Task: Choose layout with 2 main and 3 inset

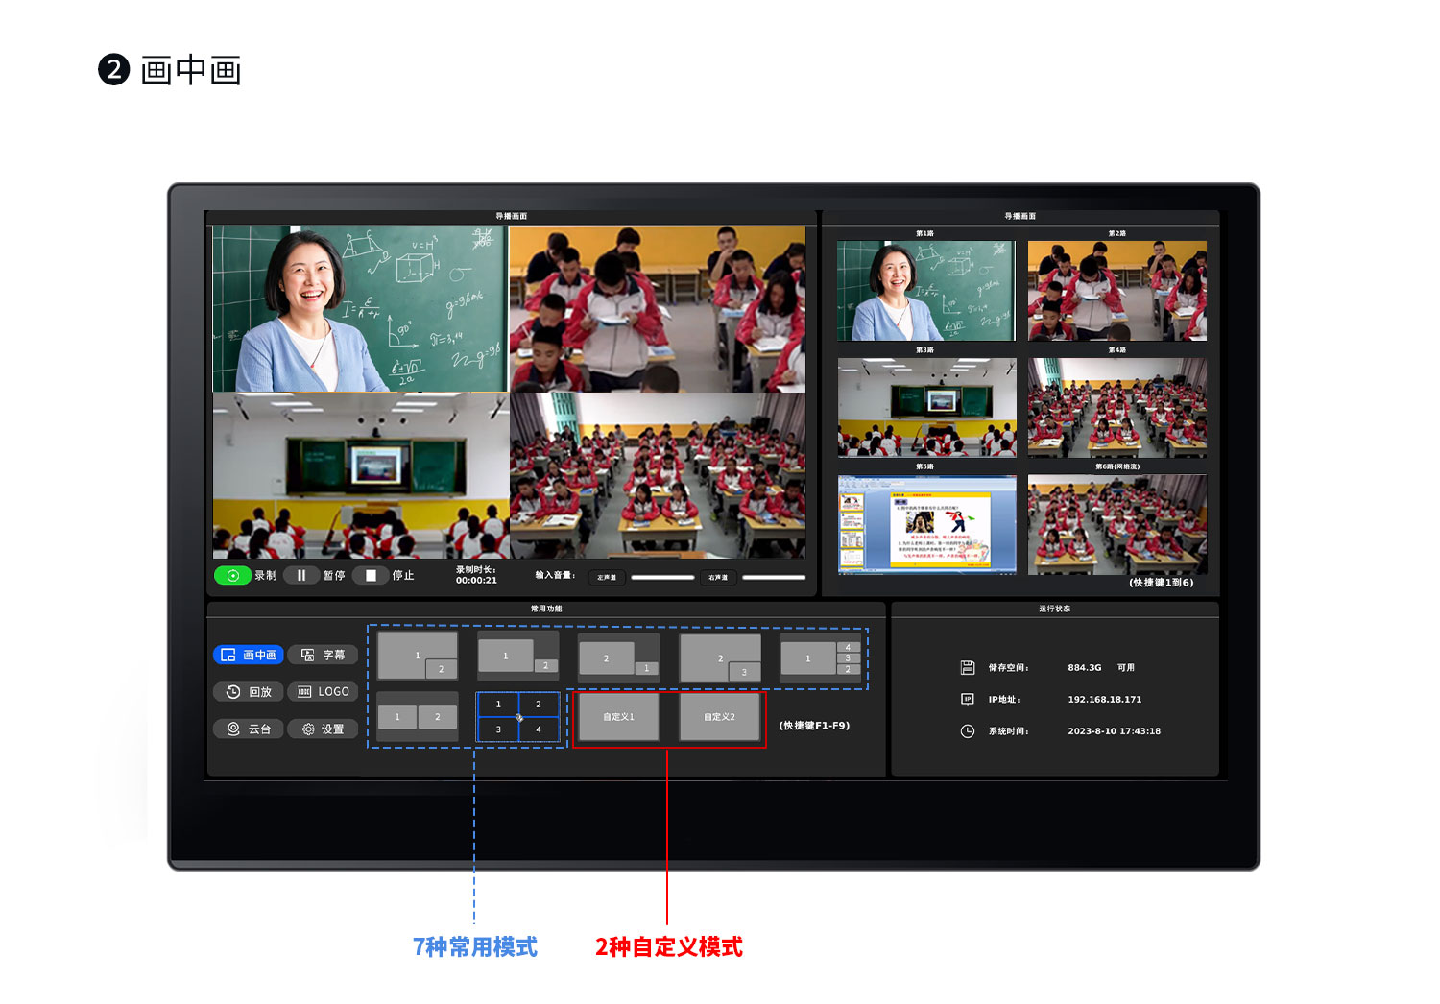Action: pos(720,657)
